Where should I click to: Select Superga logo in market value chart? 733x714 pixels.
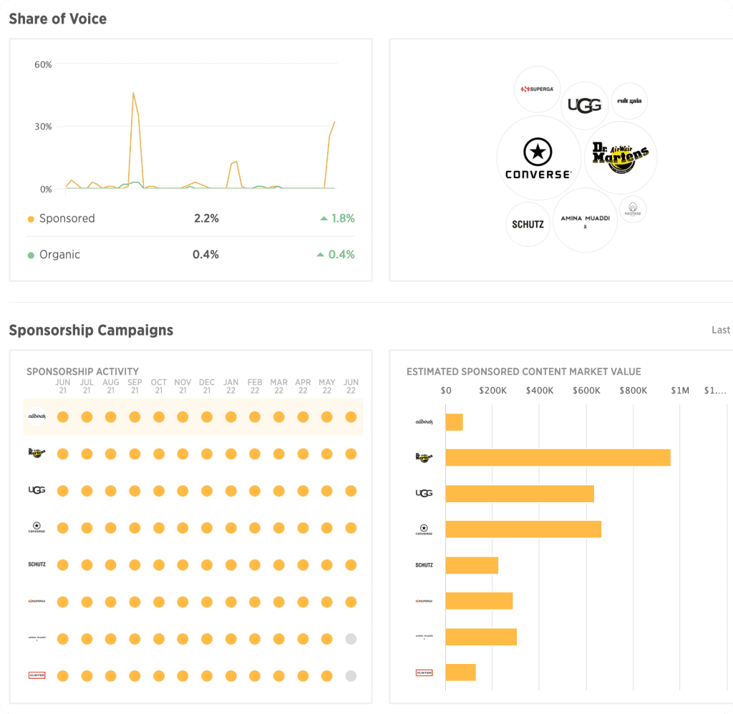pyautogui.click(x=424, y=601)
